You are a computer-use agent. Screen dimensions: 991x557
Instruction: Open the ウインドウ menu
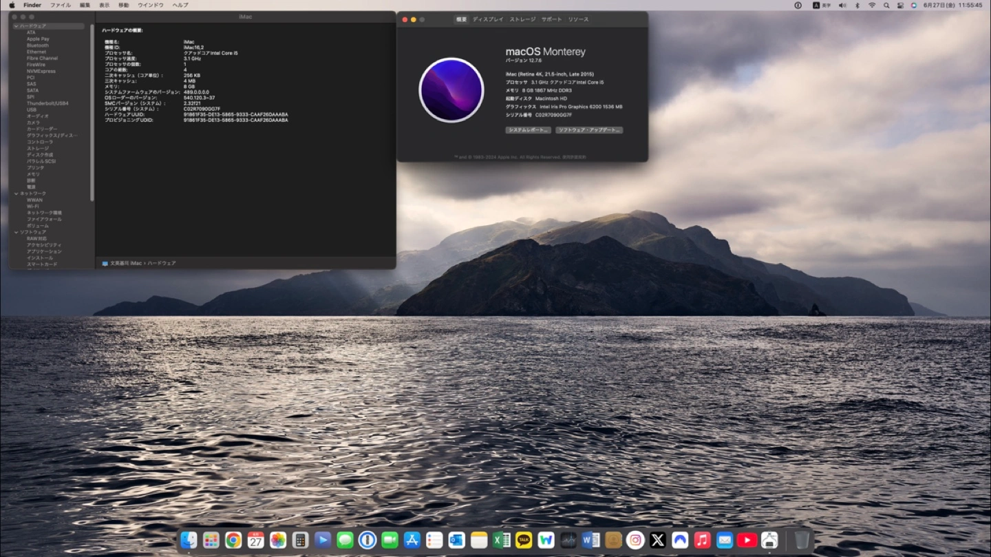tap(151, 5)
